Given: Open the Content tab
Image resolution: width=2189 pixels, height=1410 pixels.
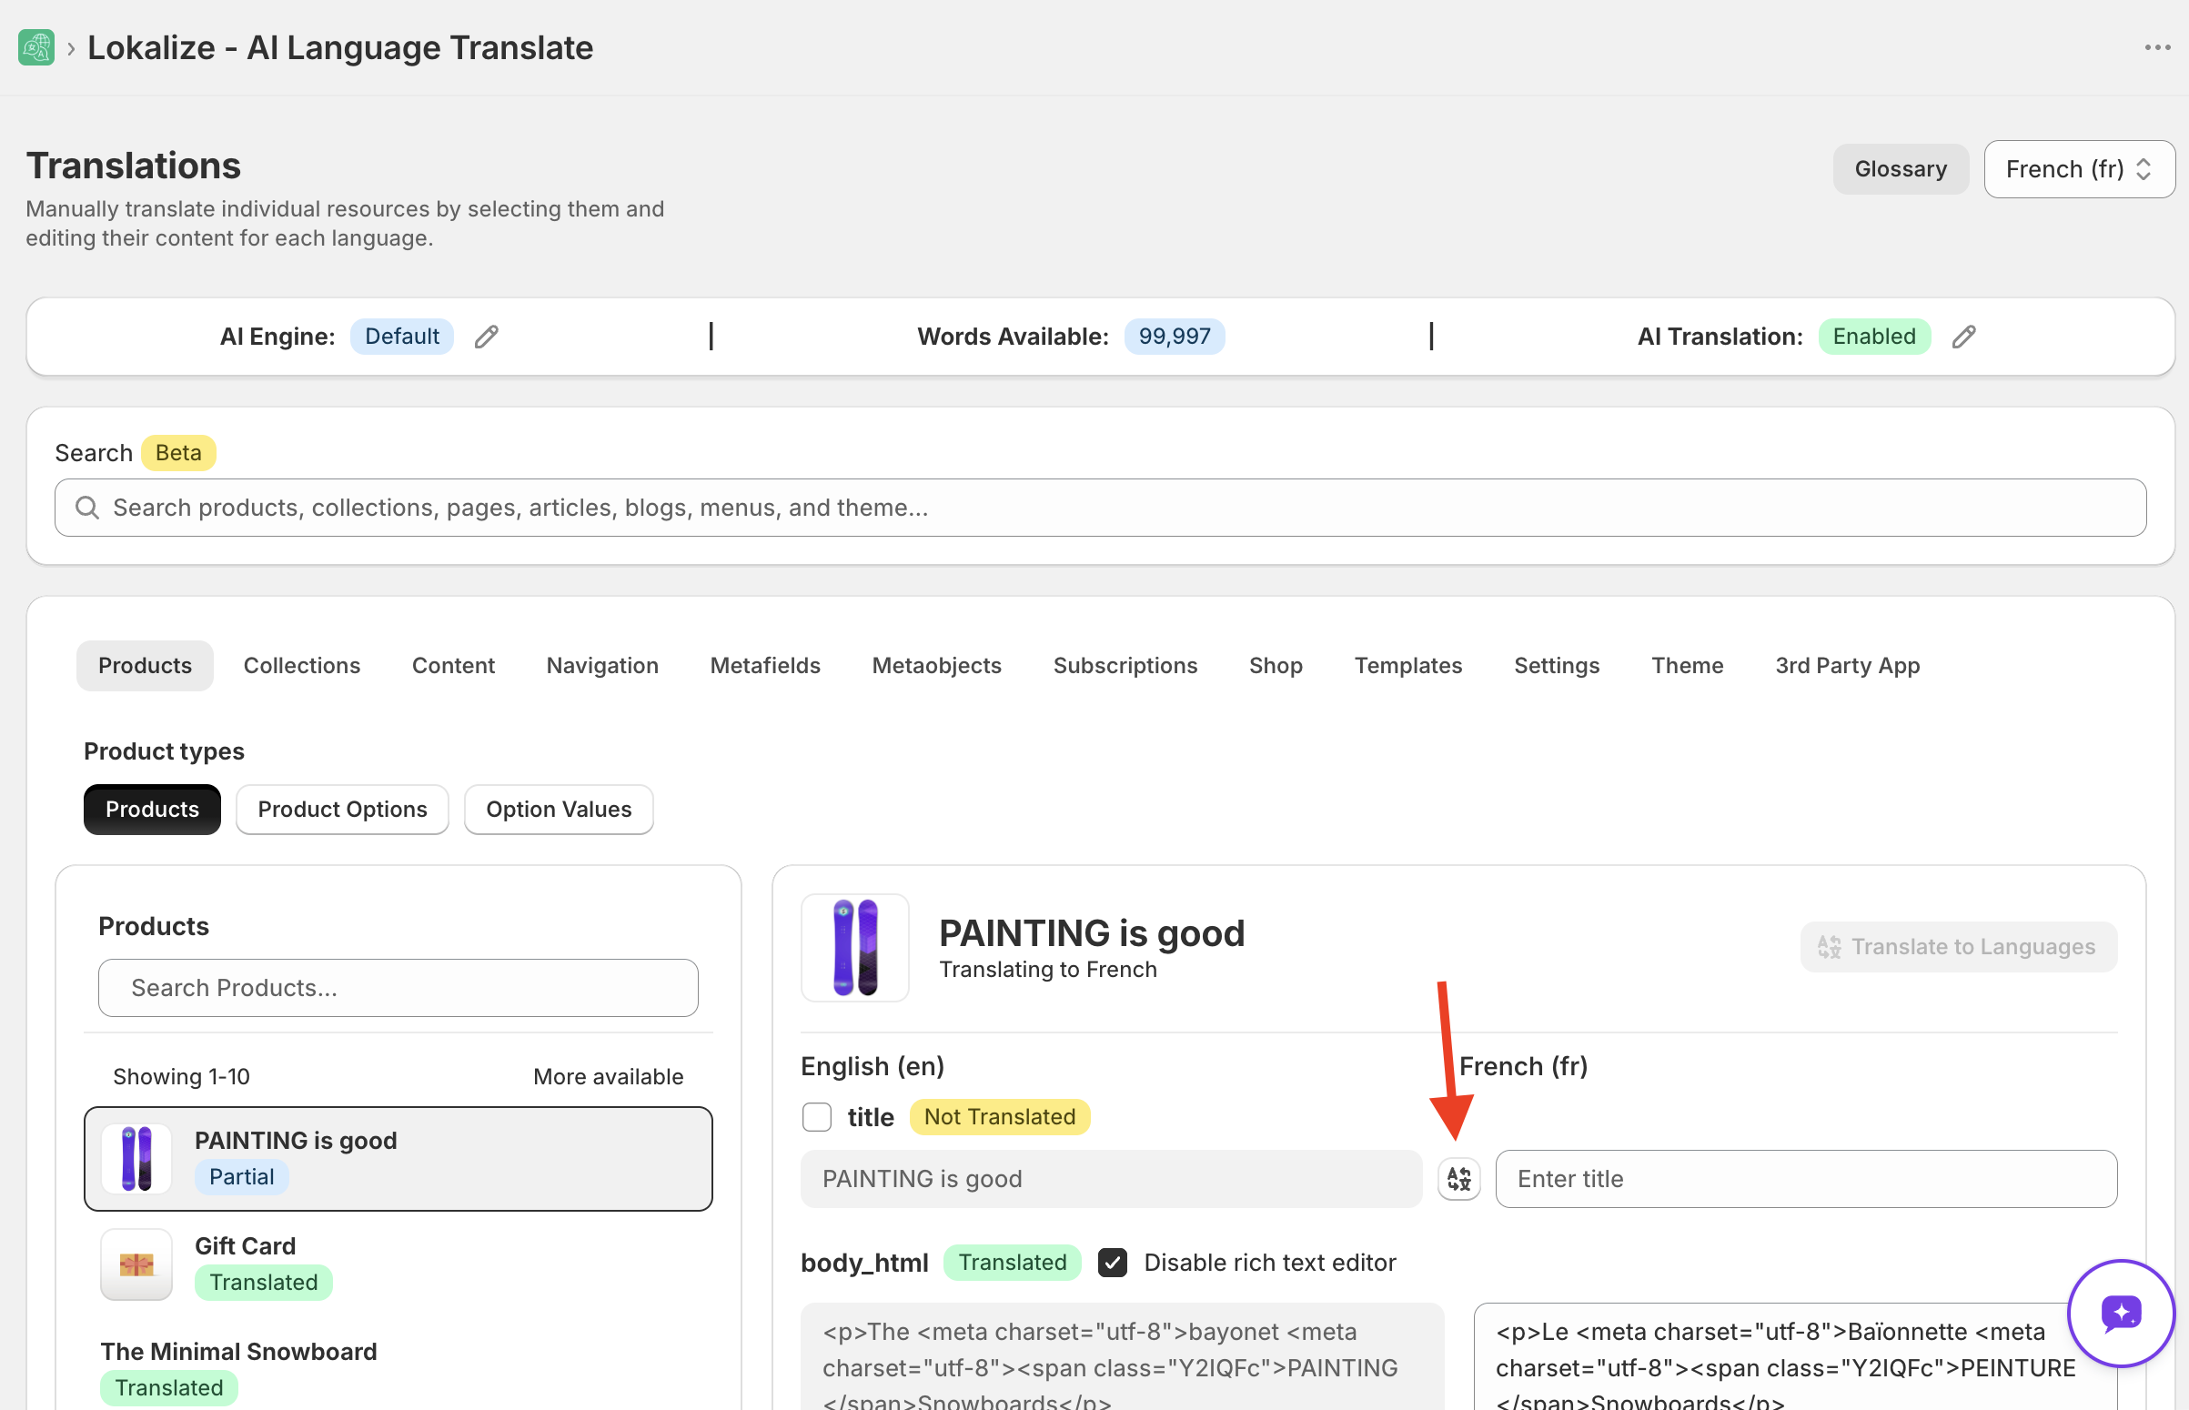Looking at the screenshot, I should 453,666.
